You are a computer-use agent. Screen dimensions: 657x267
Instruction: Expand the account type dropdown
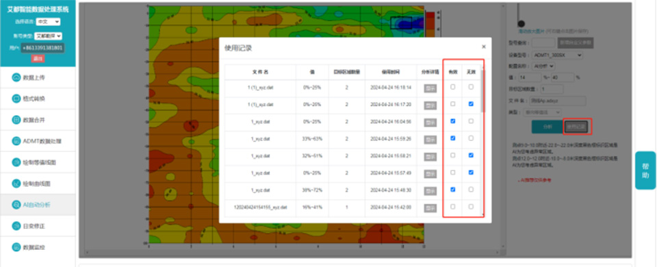(x=48, y=36)
